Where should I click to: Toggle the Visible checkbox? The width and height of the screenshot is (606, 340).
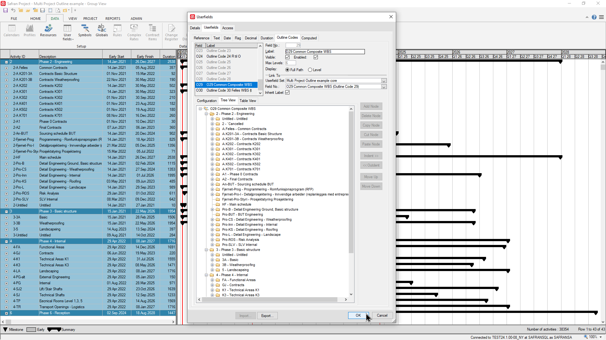click(x=287, y=57)
